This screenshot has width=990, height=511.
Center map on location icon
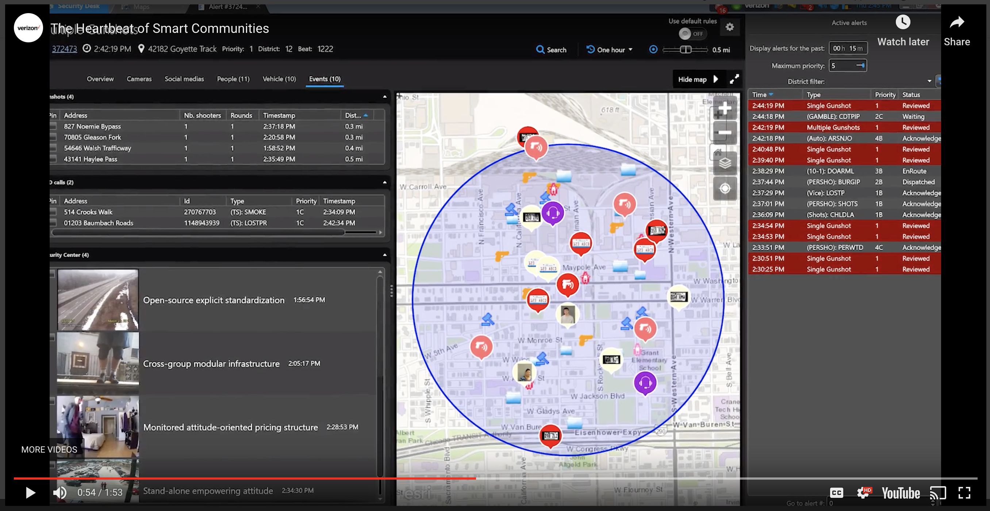(725, 188)
